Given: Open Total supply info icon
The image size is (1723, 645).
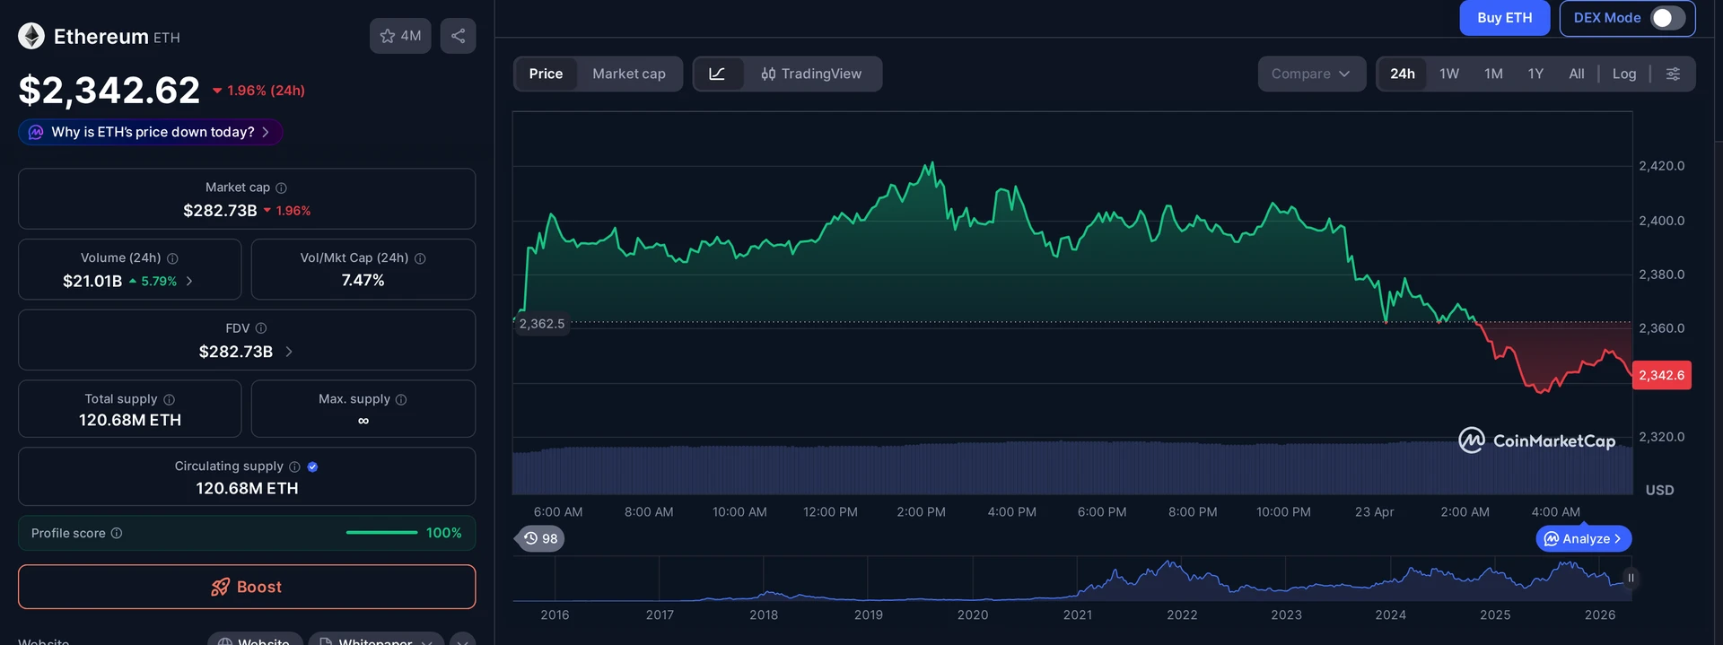Looking at the screenshot, I should (169, 399).
